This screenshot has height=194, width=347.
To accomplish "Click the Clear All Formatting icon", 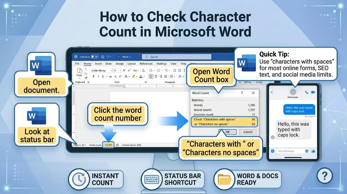I will click(x=143, y=70).
